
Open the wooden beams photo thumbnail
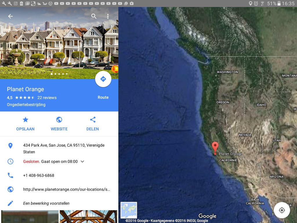click(x=88, y=217)
